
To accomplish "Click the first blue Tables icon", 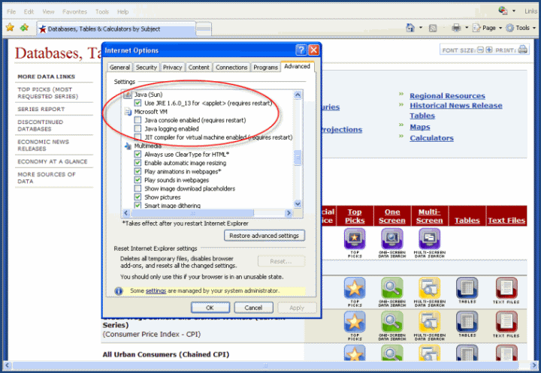I will click(x=467, y=288).
